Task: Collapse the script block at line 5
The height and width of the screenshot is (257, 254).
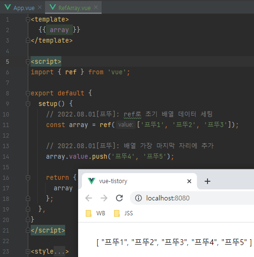Action: click(x=28, y=62)
